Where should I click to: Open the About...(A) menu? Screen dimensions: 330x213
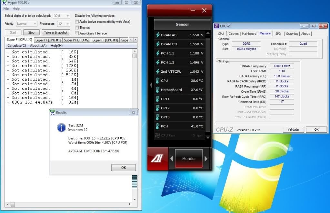pyautogui.click(x=38, y=46)
